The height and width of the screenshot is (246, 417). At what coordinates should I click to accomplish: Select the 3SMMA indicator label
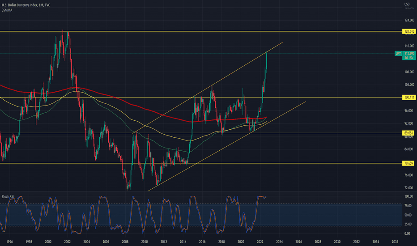(7, 10)
